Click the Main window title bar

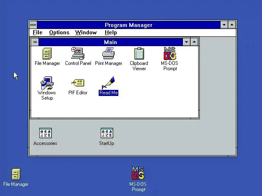click(x=111, y=42)
